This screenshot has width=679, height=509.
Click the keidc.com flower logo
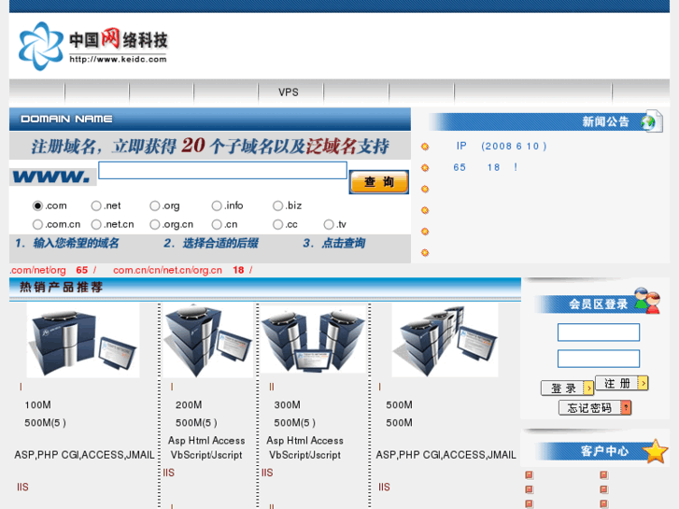point(41,47)
